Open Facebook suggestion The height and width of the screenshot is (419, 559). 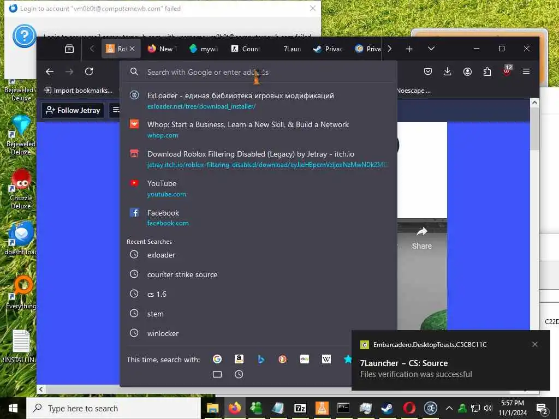tap(258, 218)
